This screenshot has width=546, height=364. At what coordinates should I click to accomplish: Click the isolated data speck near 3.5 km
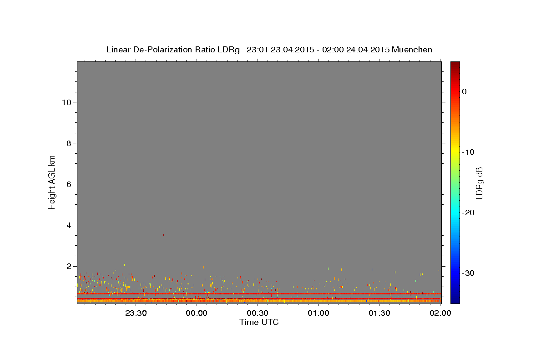click(163, 235)
